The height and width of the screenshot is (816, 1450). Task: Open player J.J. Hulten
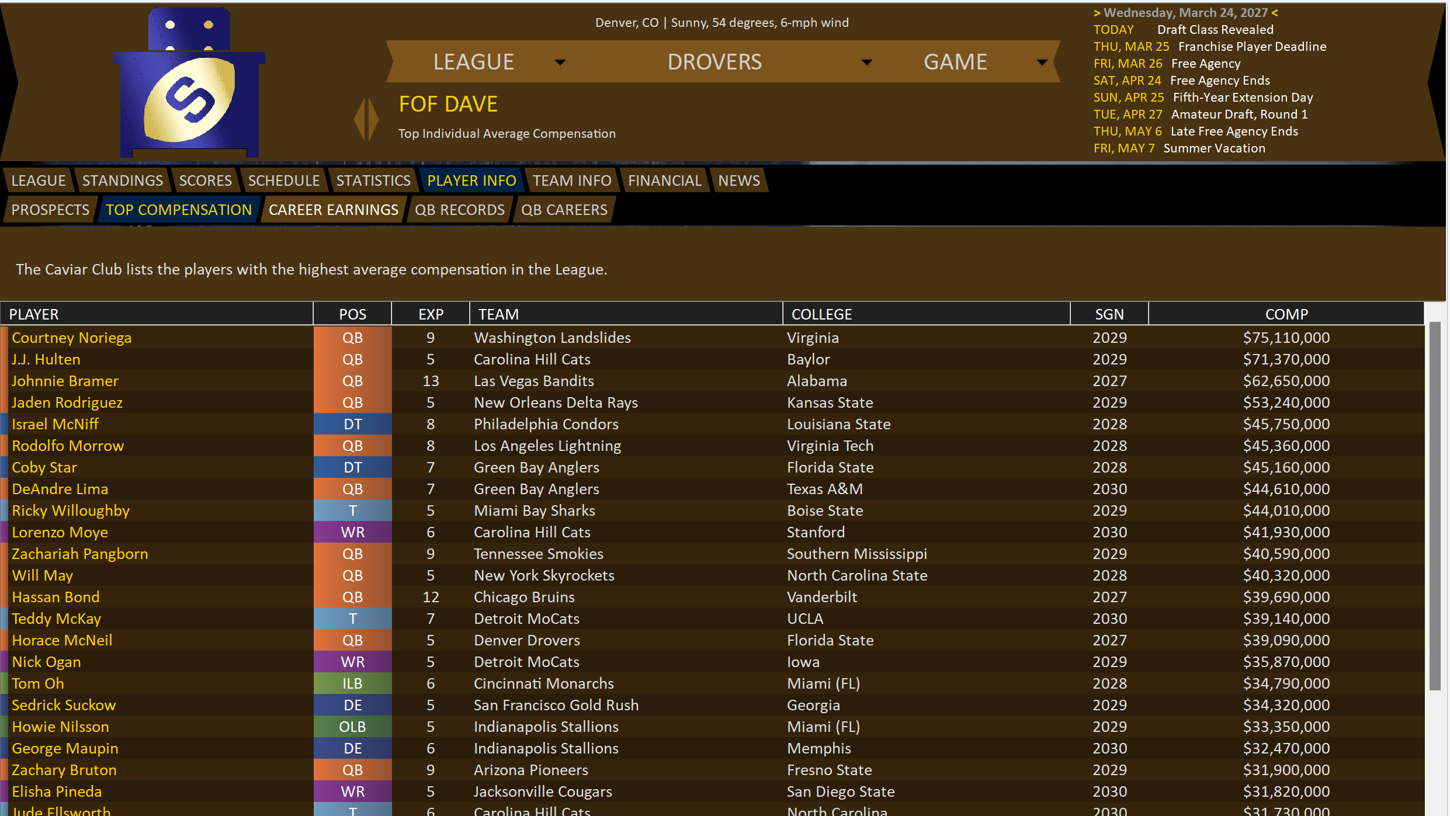(46, 359)
